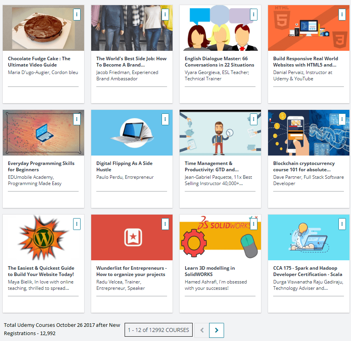Open the '1 - 12 of 12992 COURSES' selector
Screen dimensions: 351x341
pos(158,330)
